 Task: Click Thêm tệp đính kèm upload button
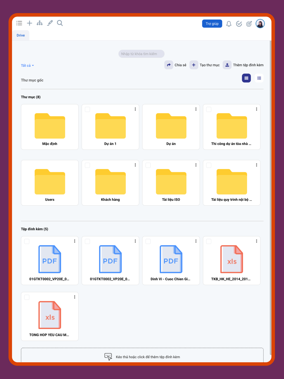tap(243, 65)
